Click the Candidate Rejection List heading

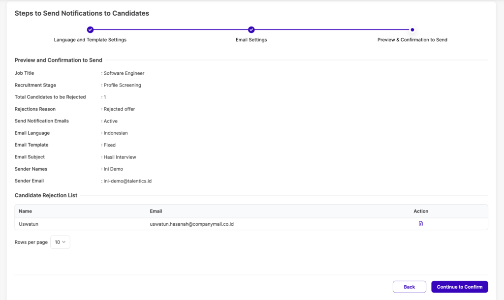pos(46,195)
